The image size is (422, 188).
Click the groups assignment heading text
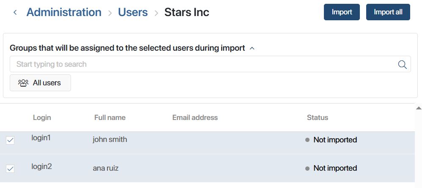[127, 48]
